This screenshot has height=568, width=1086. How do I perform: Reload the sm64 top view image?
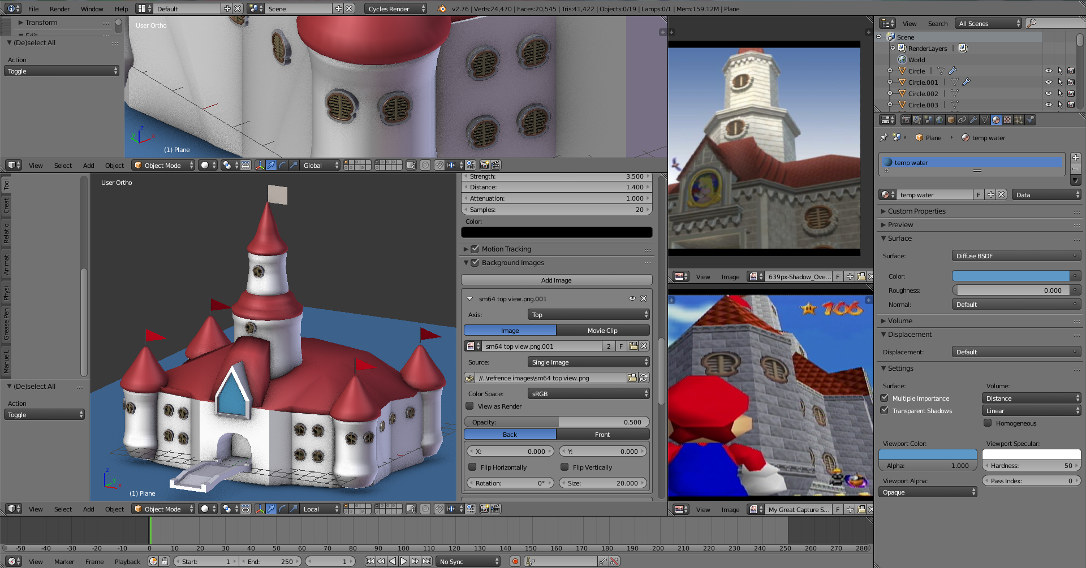pos(643,378)
